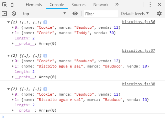The width and height of the screenshot is (166, 124).
Task: Click the venda value 30
Action: [x=112, y=33]
